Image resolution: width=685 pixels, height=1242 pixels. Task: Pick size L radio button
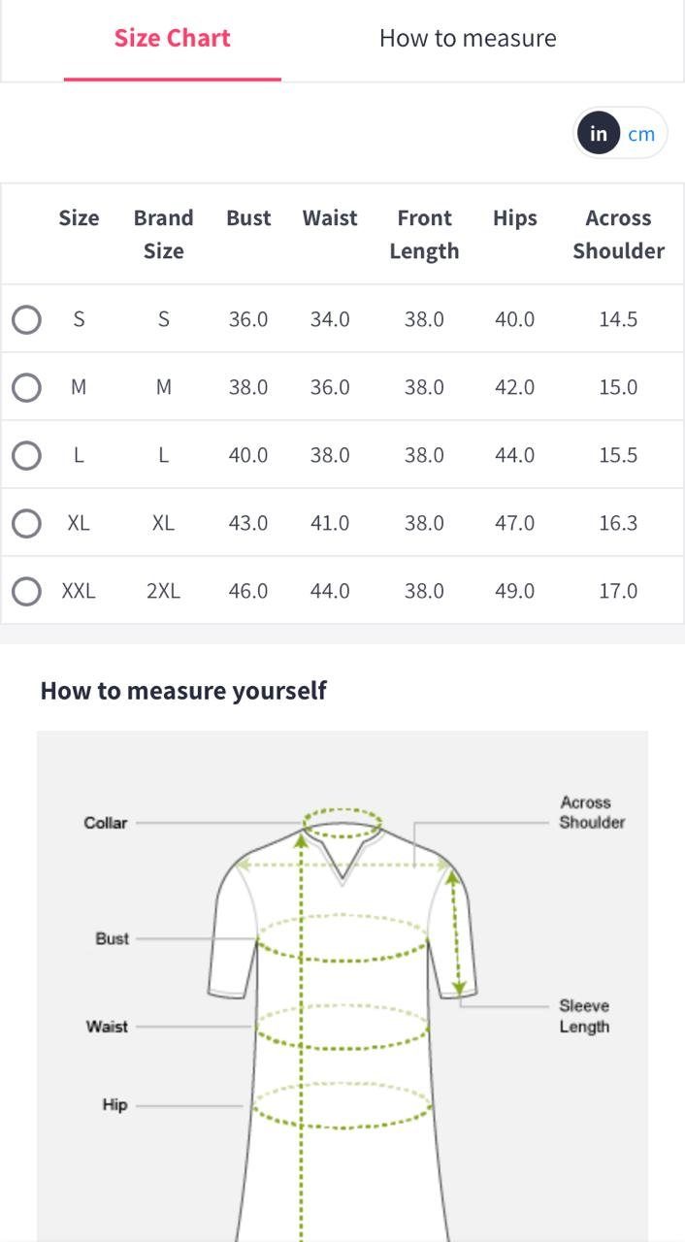(26, 455)
